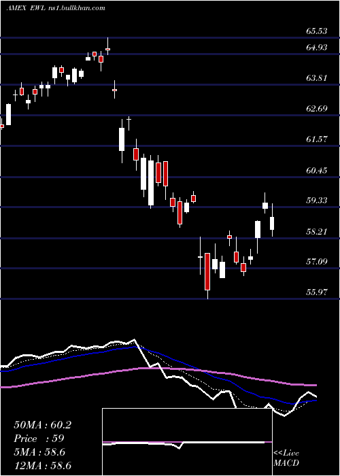Click inside the Live MACD inset chart
340x476 pixels.
pos(187,442)
